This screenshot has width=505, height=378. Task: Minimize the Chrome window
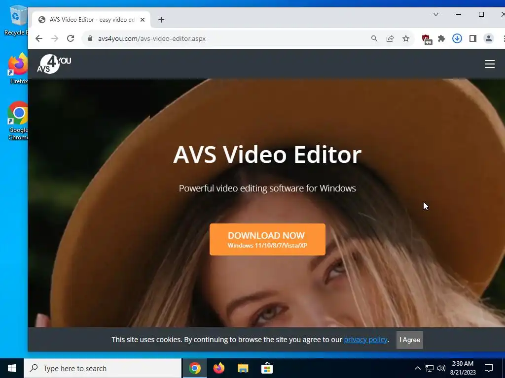point(459,14)
